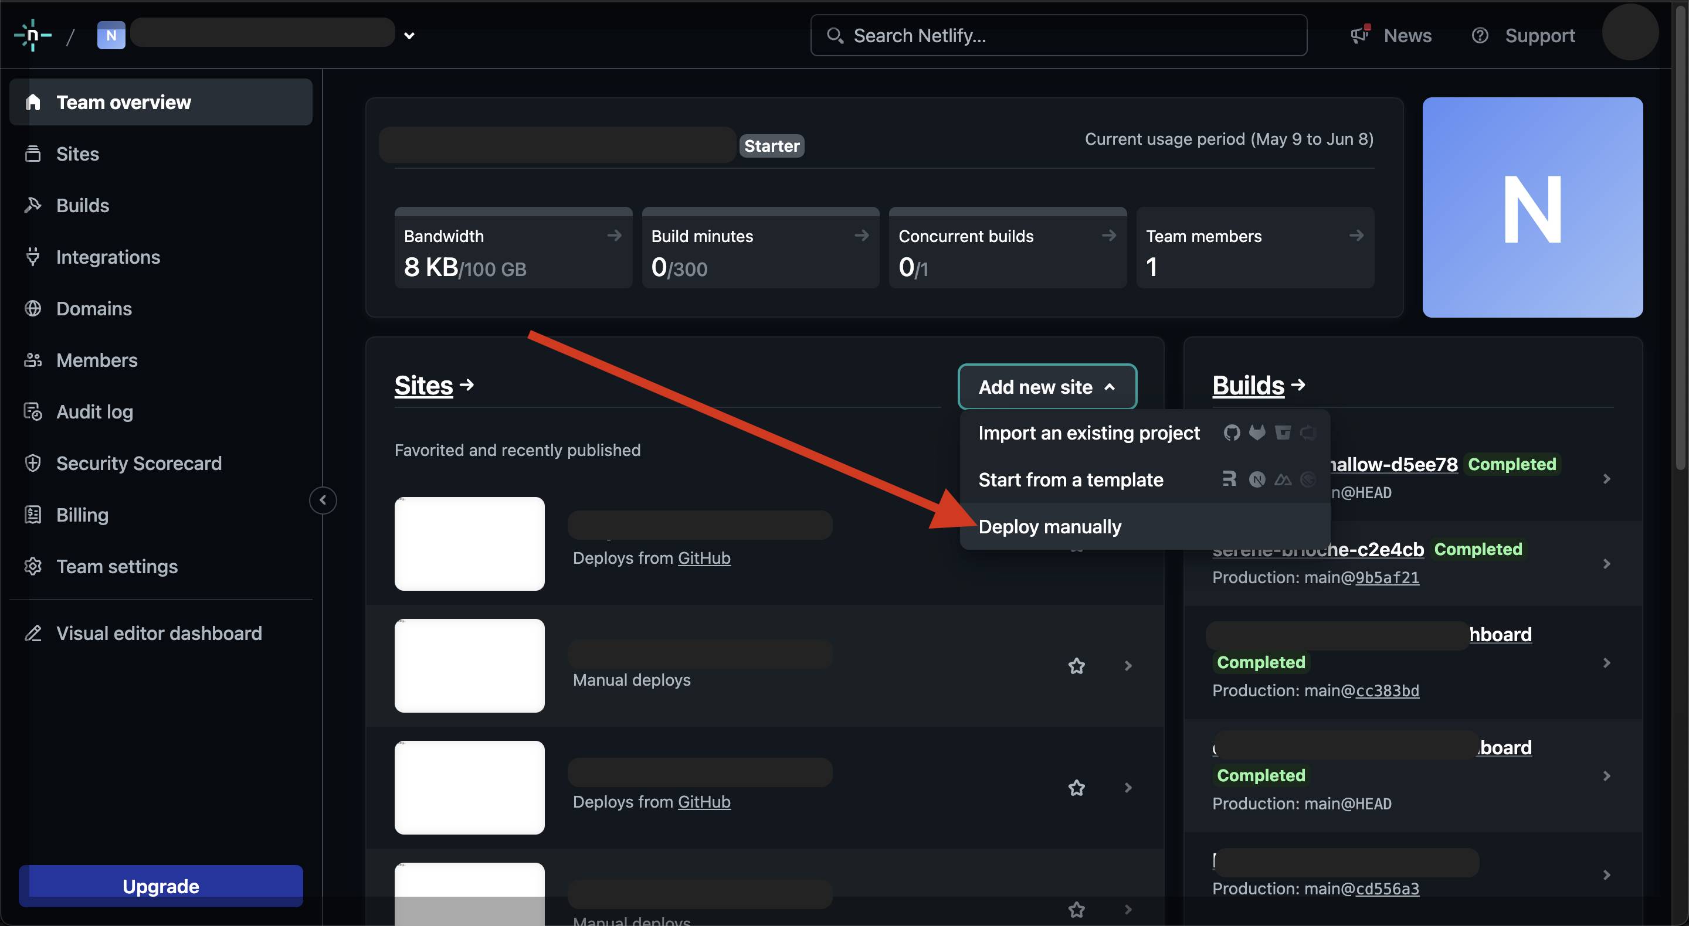Expand the d5ee78 build row chevron
Viewport: 1689px width, 926px height.
[x=1606, y=479]
